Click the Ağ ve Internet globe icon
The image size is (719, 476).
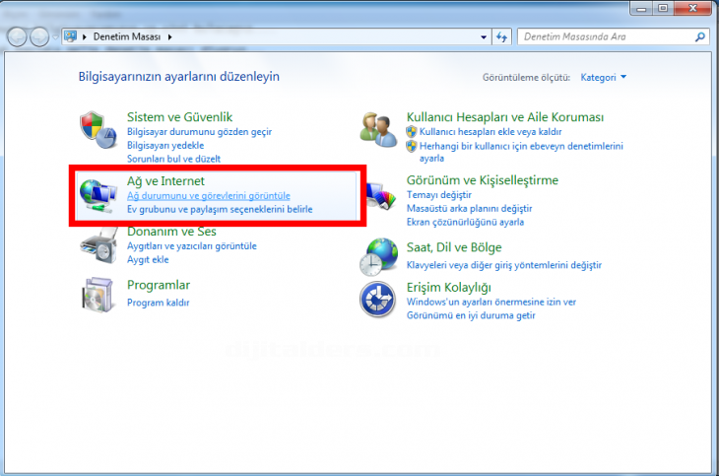98,194
